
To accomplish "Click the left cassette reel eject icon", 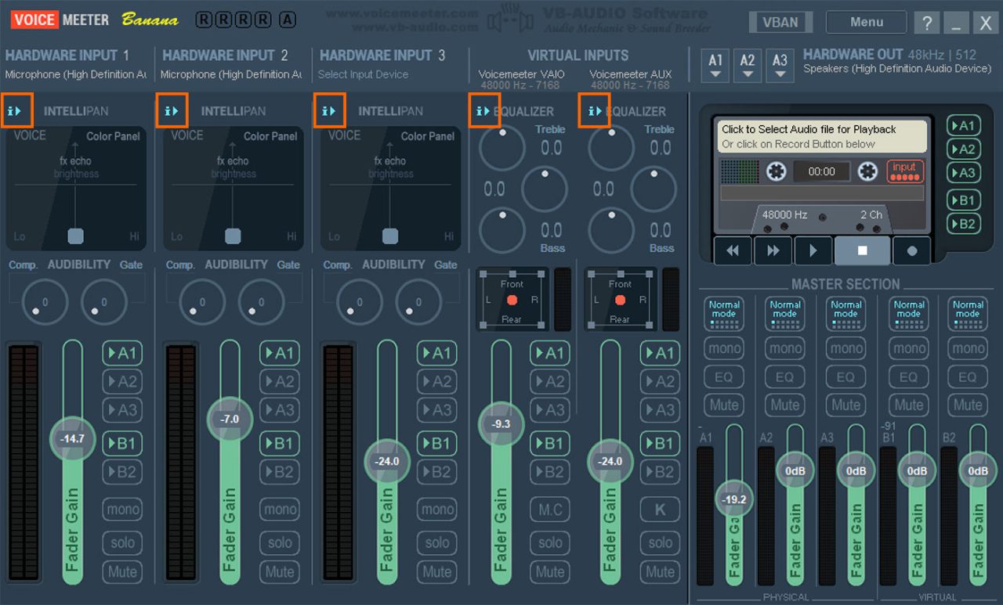I will pos(775,171).
